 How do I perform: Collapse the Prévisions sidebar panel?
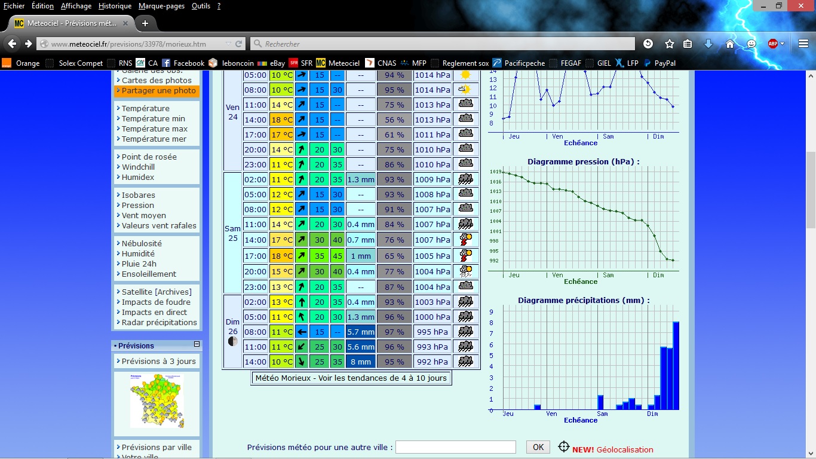pyautogui.click(x=197, y=345)
